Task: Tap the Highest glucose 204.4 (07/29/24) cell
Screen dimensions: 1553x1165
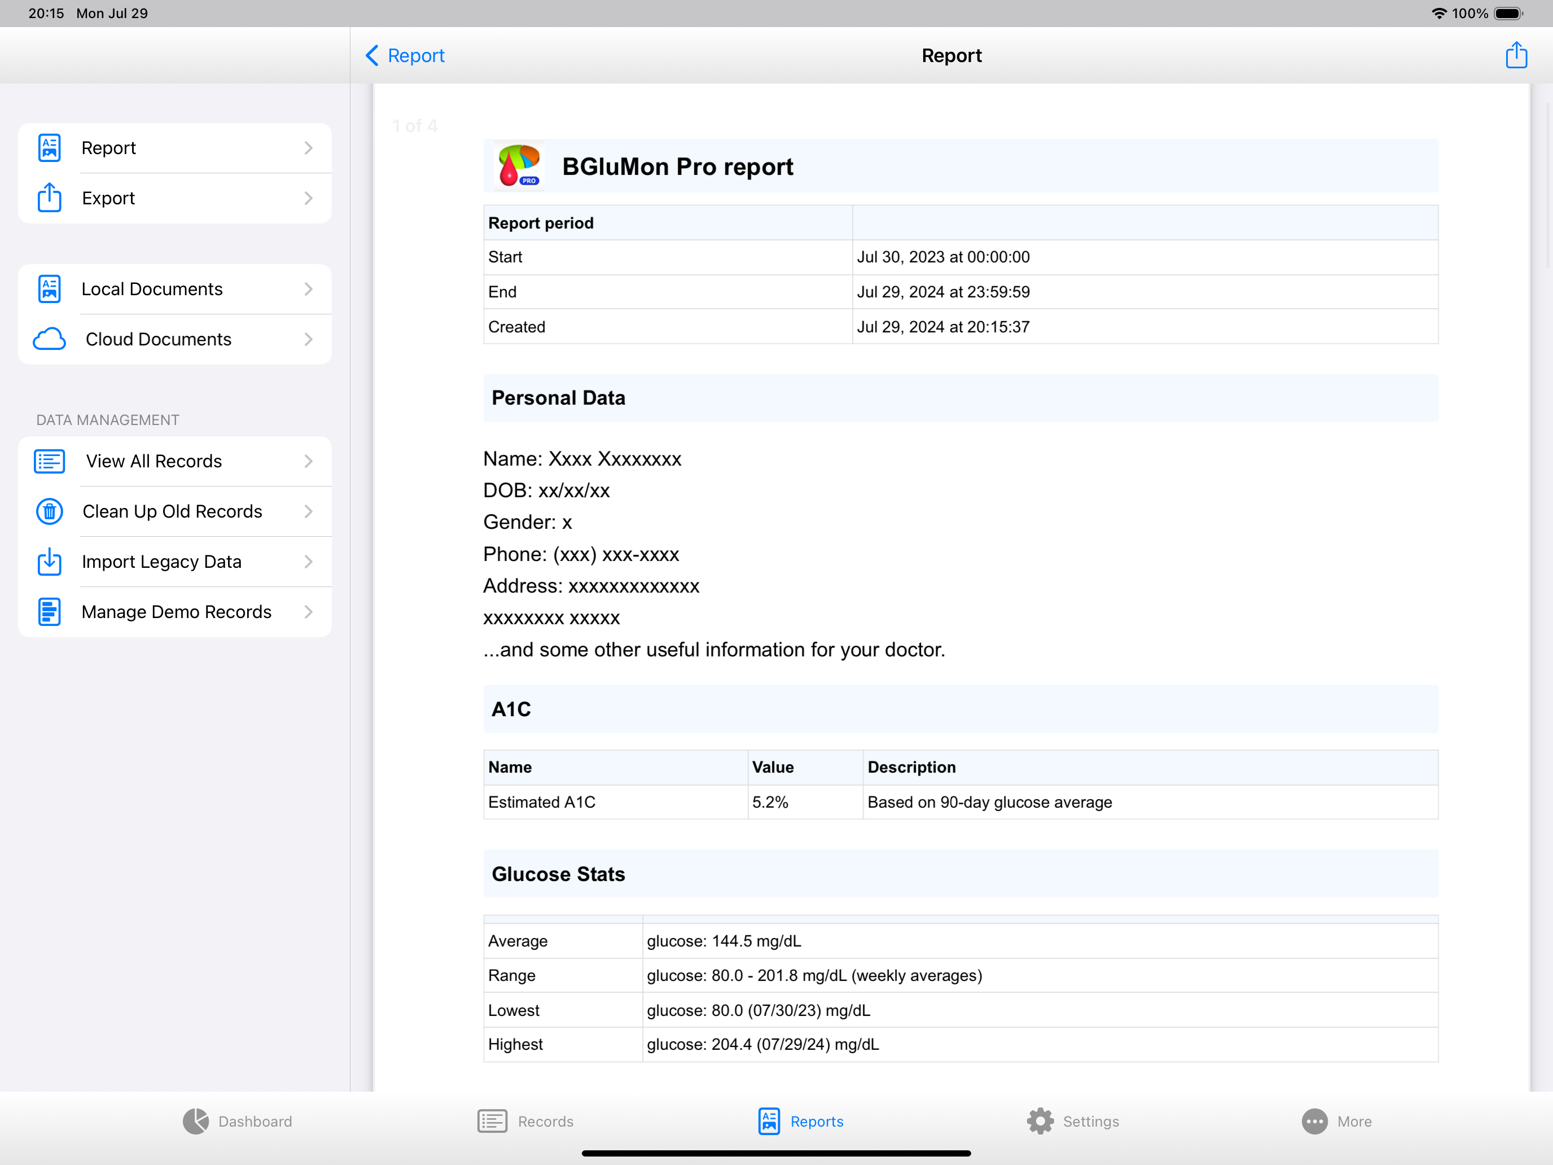Action: click(x=1040, y=1044)
